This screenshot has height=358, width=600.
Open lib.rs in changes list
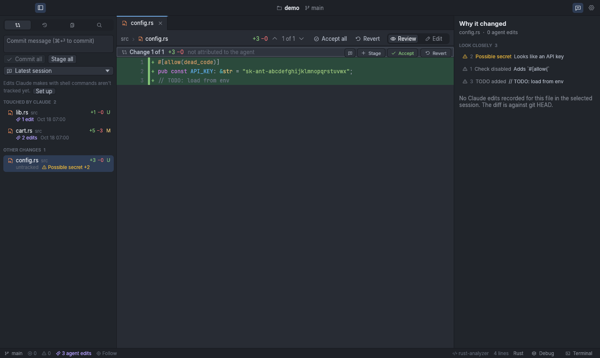click(x=58, y=116)
